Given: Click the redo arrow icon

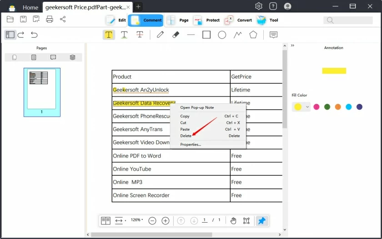Looking at the screenshot, I should 21,35.
